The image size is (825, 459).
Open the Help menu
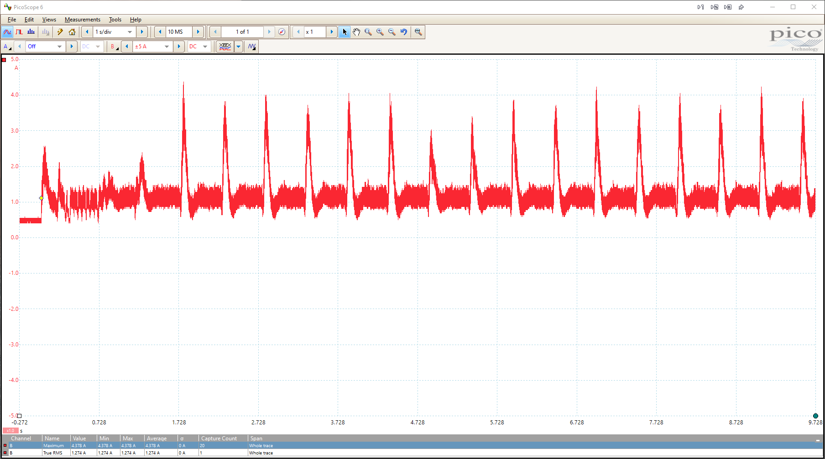click(x=136, y=20)
